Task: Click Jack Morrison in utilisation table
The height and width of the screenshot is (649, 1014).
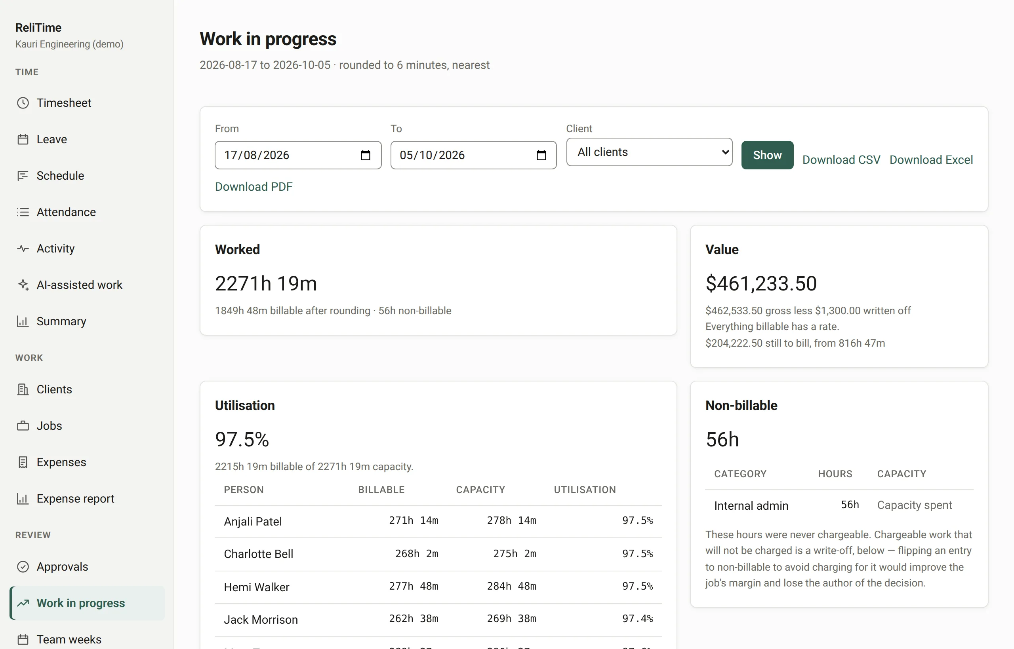Action: click(x=261, y=619)
